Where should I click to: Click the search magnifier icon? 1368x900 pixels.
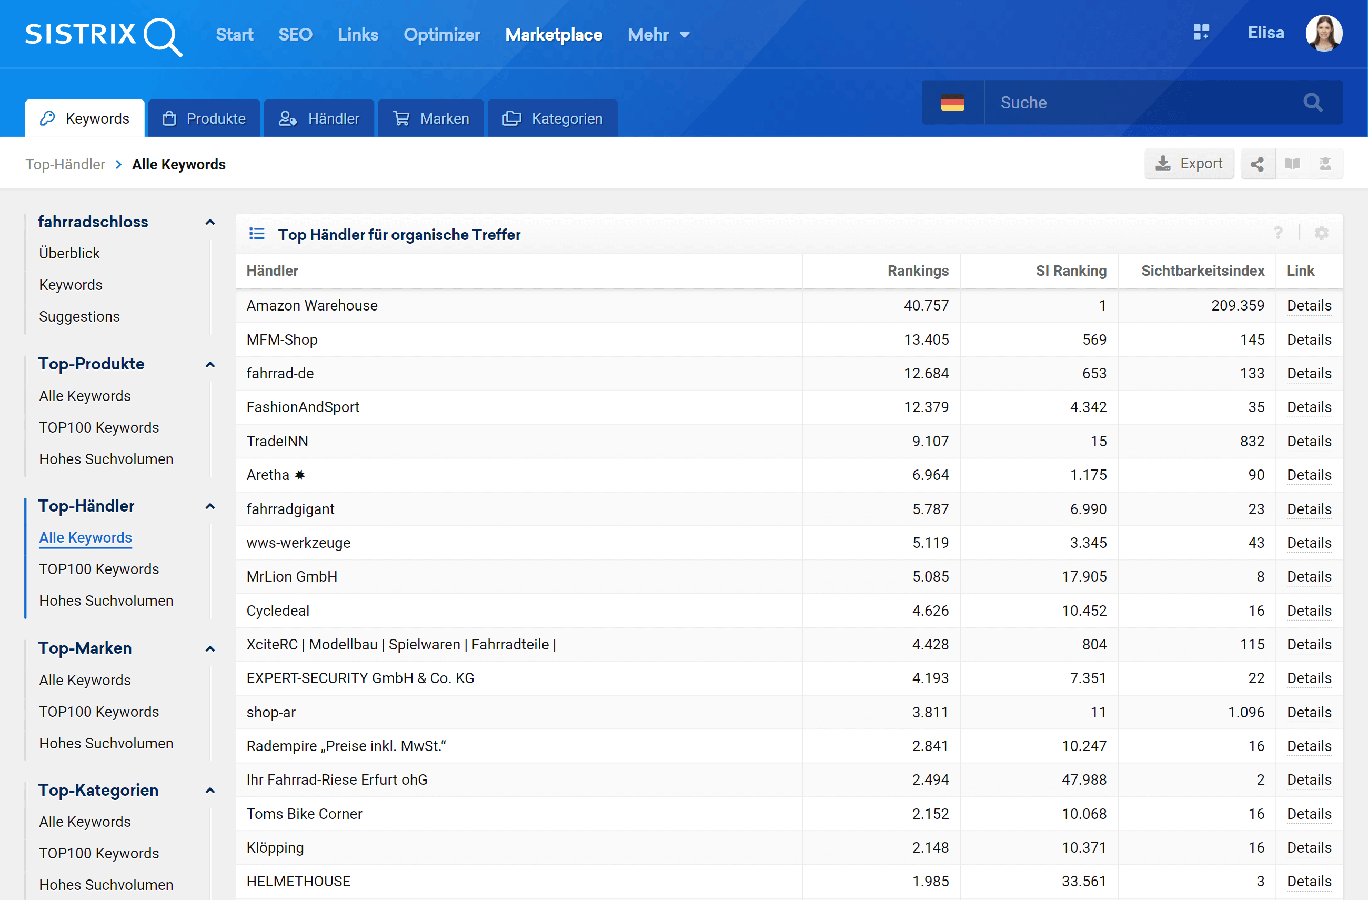(x=1312, y=103)
